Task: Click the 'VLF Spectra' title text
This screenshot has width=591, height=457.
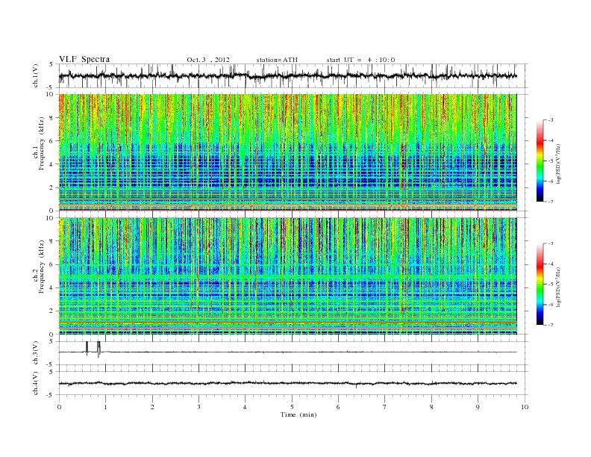Action: 84,59
